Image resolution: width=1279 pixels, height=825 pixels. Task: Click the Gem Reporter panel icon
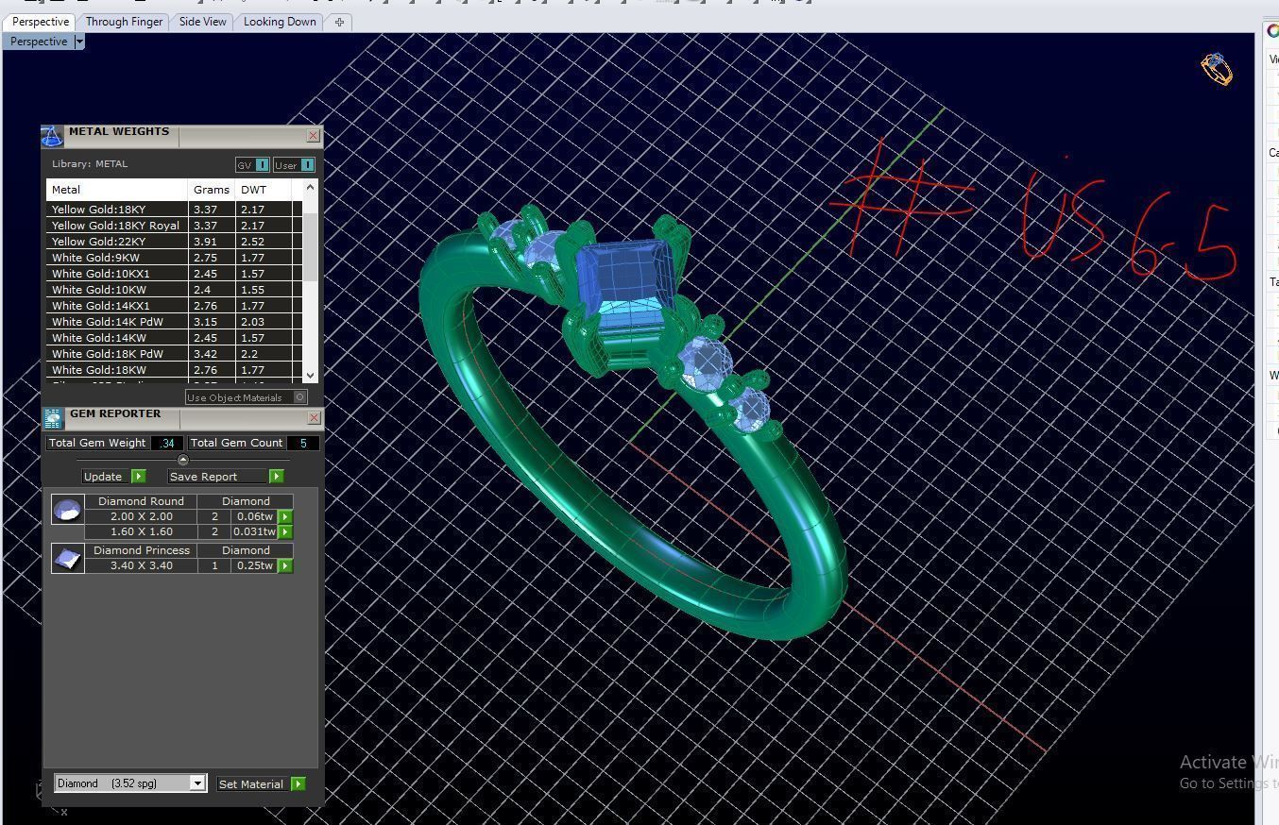coord(53,418)
